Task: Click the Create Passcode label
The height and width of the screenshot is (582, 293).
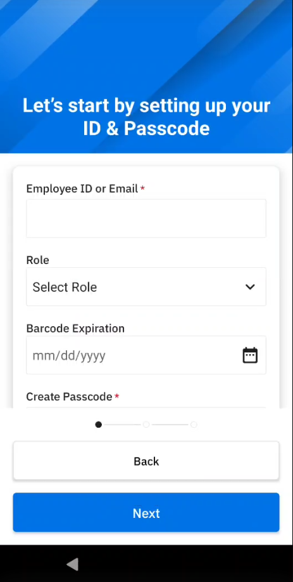Action: click(x=69, y=397)
